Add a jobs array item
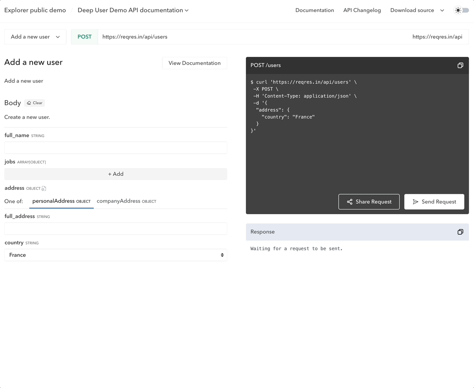The height and width of the screenshot is (388, 474). pyautogui.click(x=116, y=174)
